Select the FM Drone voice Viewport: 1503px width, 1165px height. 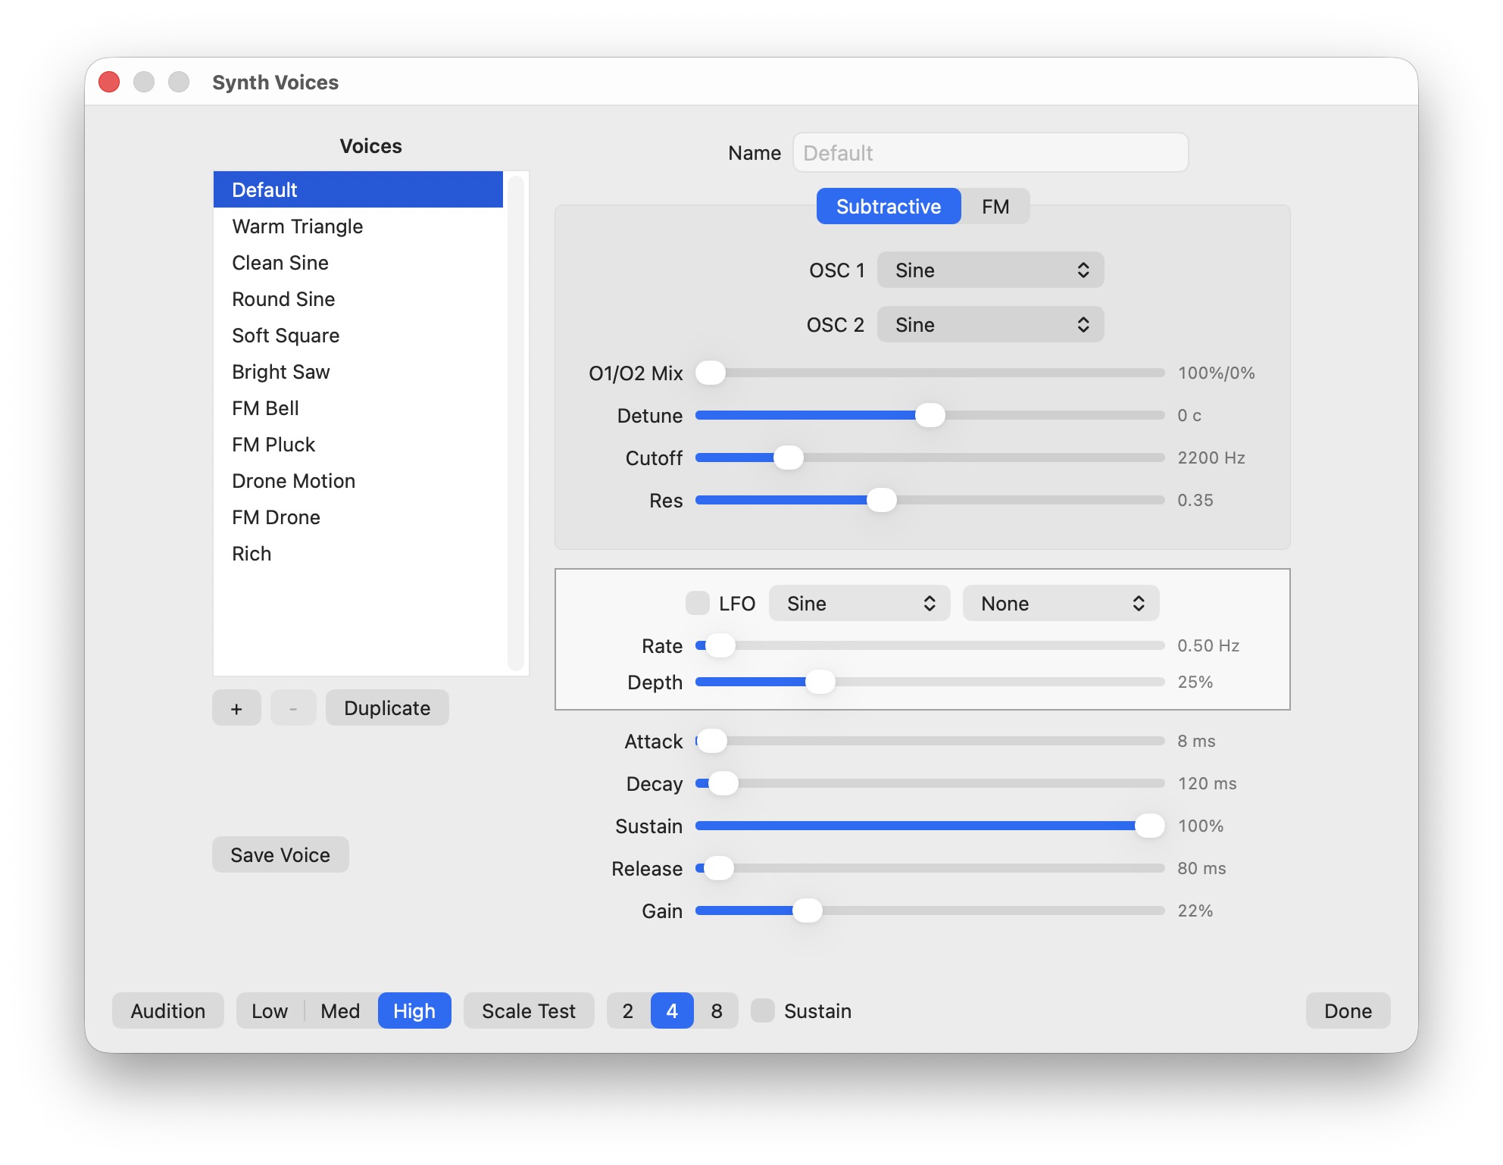[x=358, y=517]
